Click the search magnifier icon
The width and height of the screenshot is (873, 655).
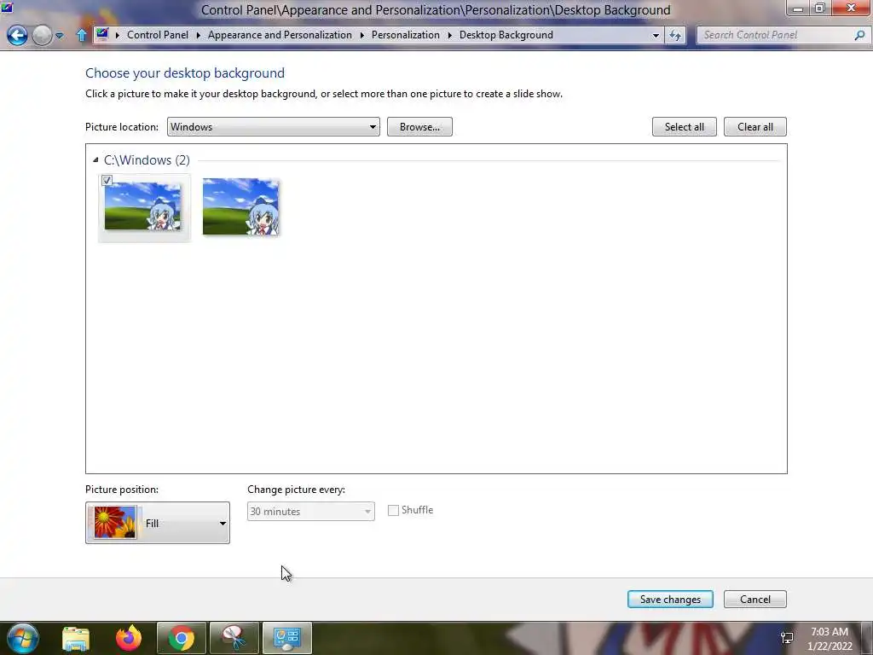pos(859,35)
